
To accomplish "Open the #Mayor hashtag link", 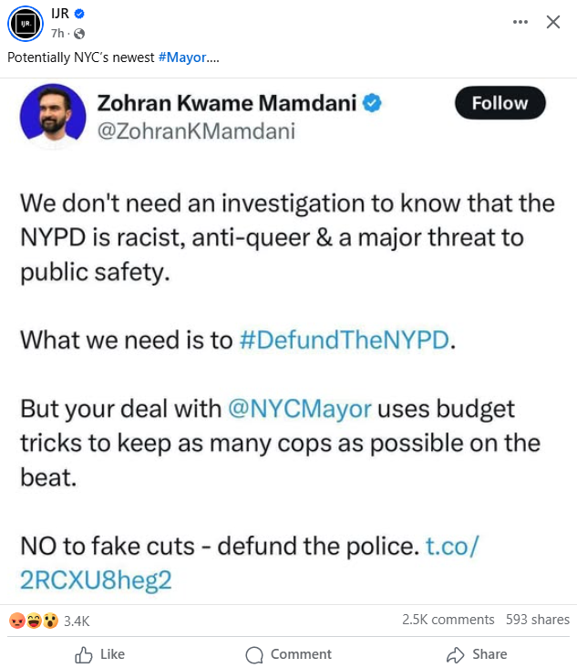I will click(x=181, y=57).
